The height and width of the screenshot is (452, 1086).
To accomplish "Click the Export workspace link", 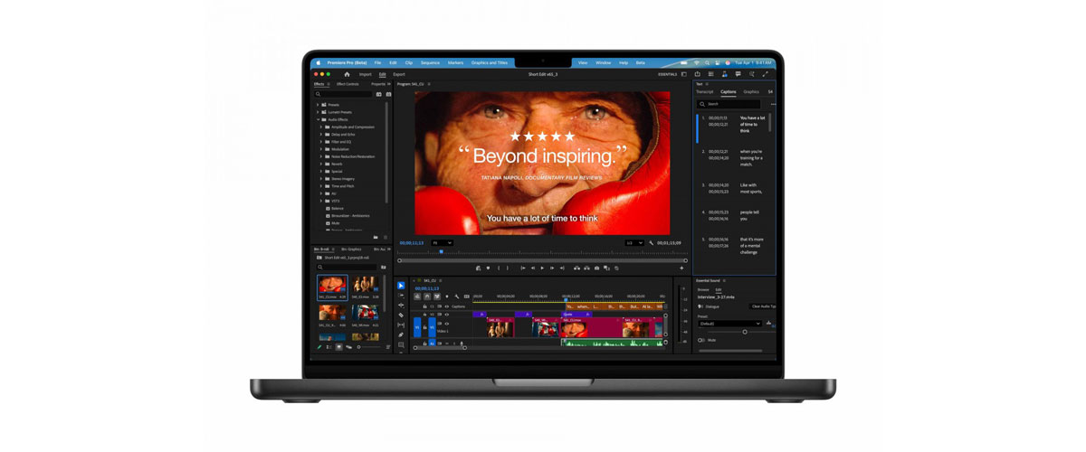I will click(399, 74).
